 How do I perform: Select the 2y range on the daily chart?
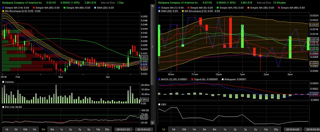71,129
